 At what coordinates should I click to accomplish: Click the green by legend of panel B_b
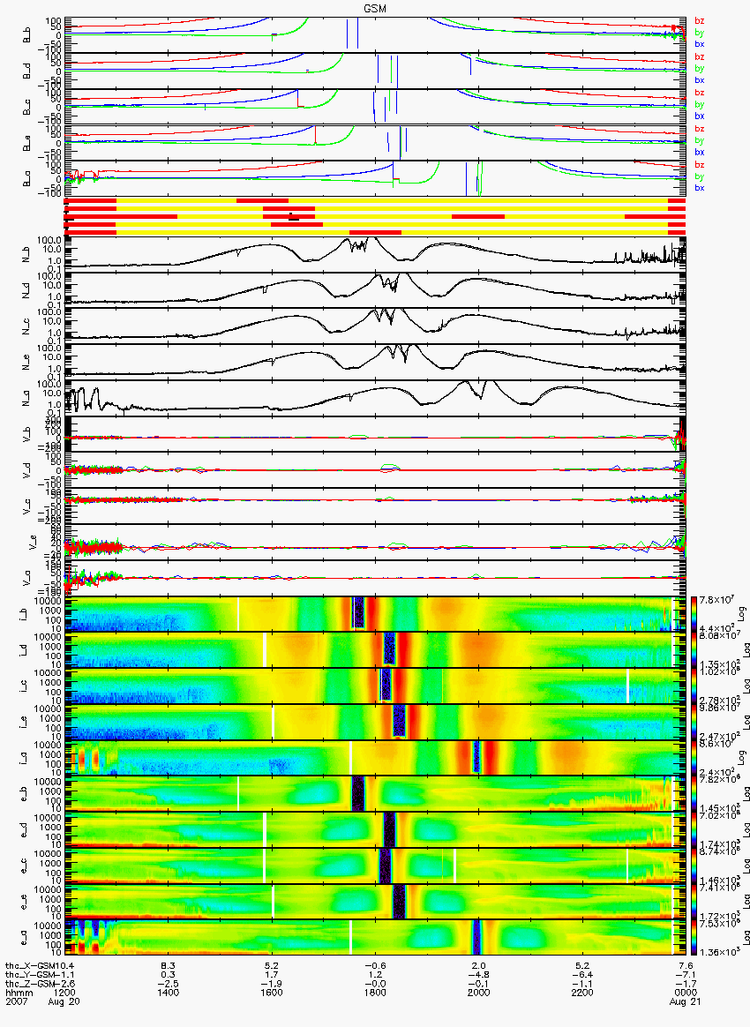pos(700,32)
